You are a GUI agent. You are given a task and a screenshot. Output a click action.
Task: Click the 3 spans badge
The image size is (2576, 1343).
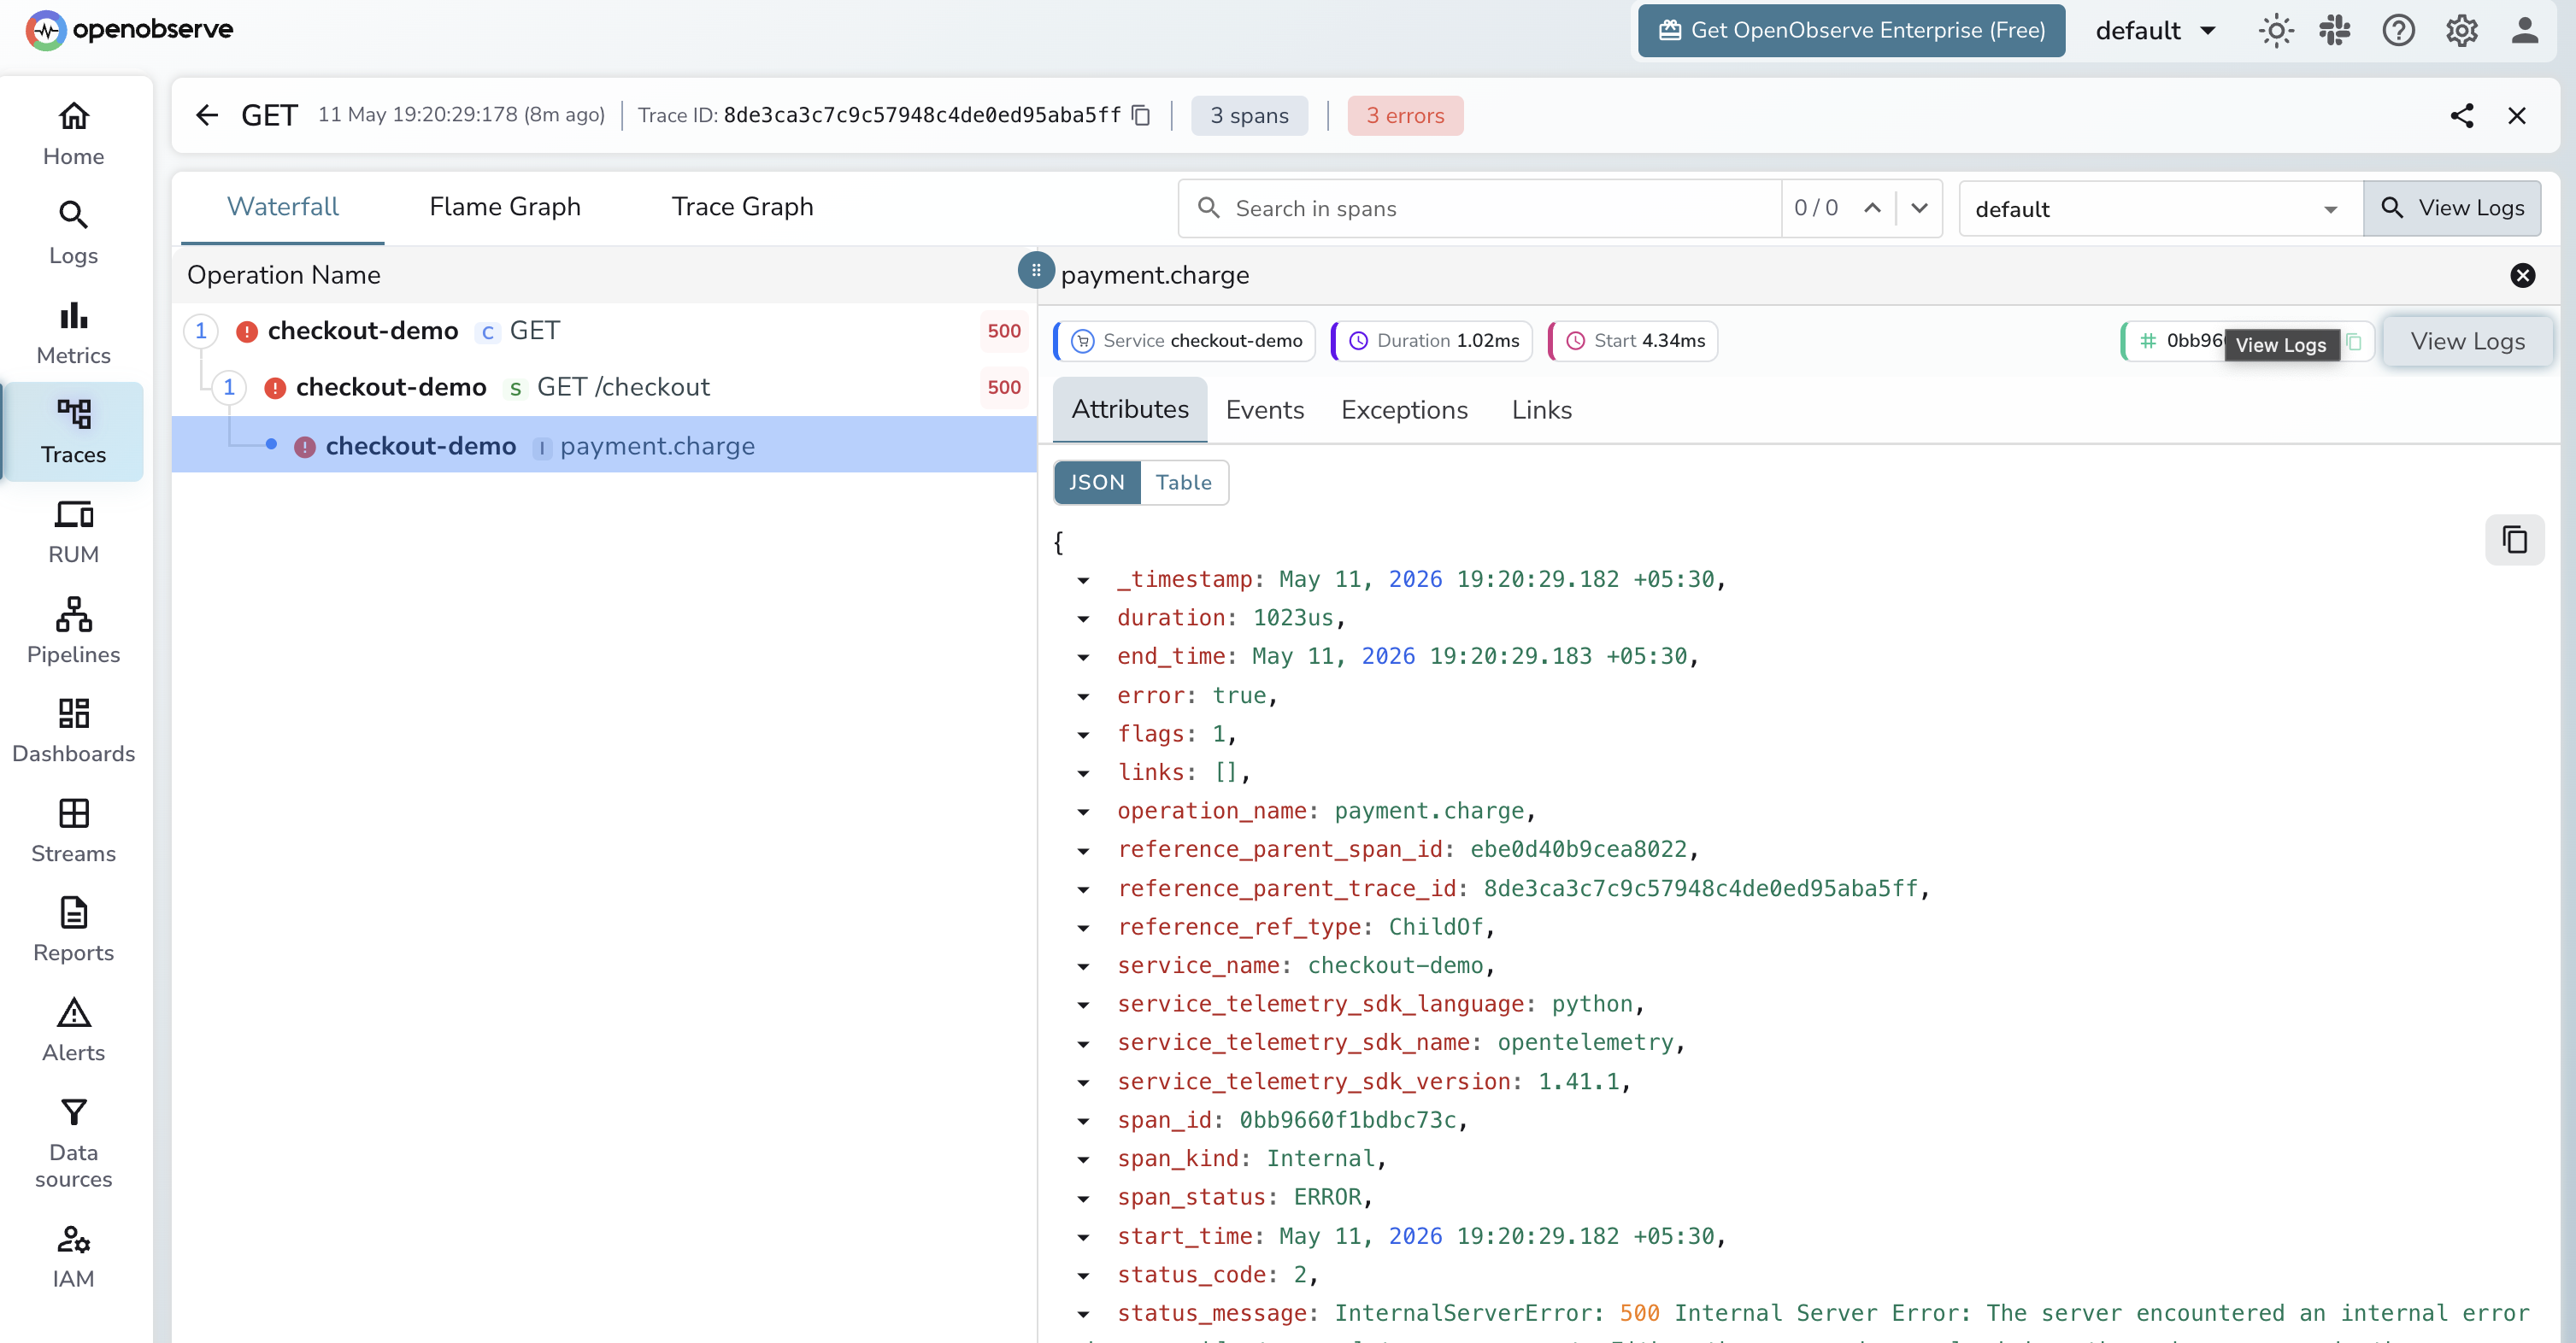click(x=1249, y=115)
